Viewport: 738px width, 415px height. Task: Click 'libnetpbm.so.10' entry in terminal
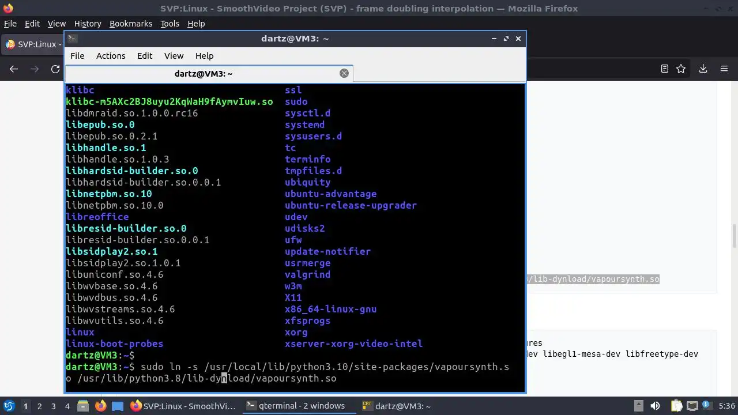point(109,194)
